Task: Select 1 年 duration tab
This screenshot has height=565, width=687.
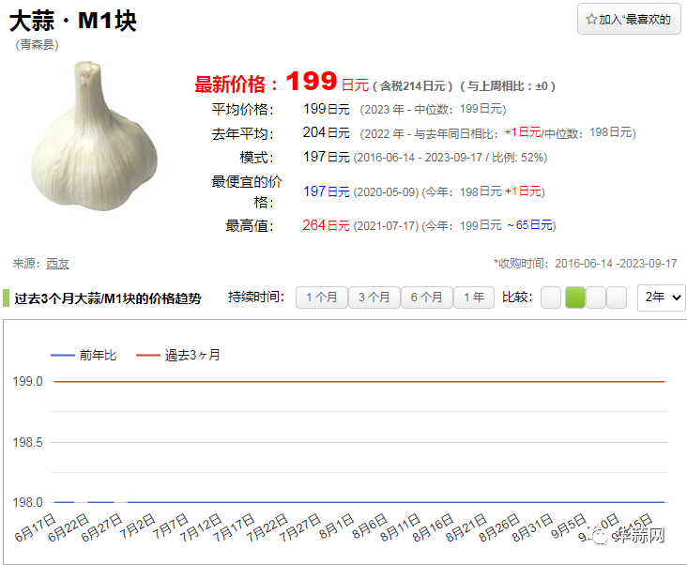Action: tap(474, 298)
